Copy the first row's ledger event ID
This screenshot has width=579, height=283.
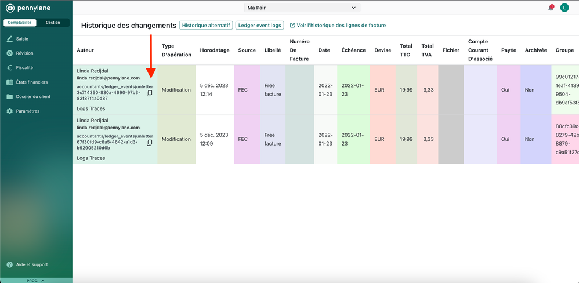pyautogui.click(x=149, y=93)
